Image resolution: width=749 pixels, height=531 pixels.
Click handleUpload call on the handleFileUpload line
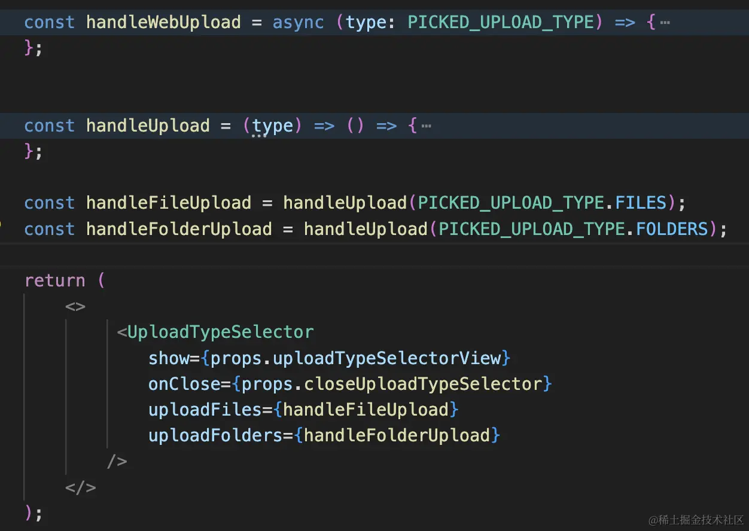(x=345, y=203)
